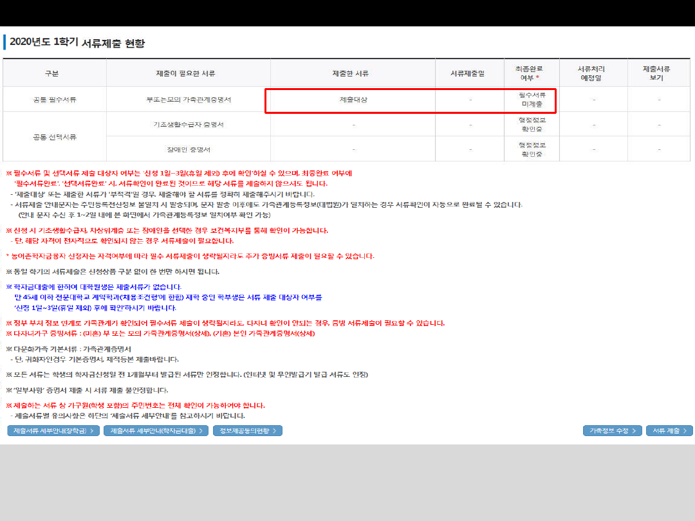This screenshot has width=695, height=521.
Task: Click 행정정보 확인중 status for 기초생활수급자 row
Action: 532,124
